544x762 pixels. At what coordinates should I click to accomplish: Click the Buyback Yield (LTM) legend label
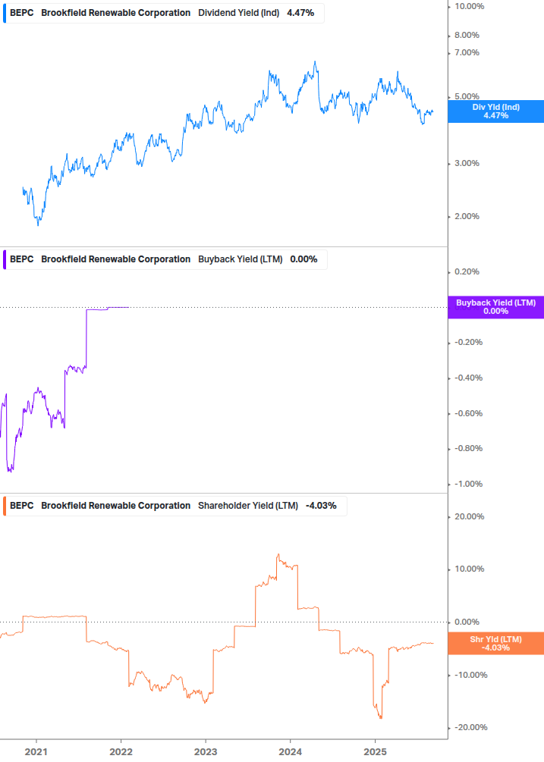click(240, 259)
